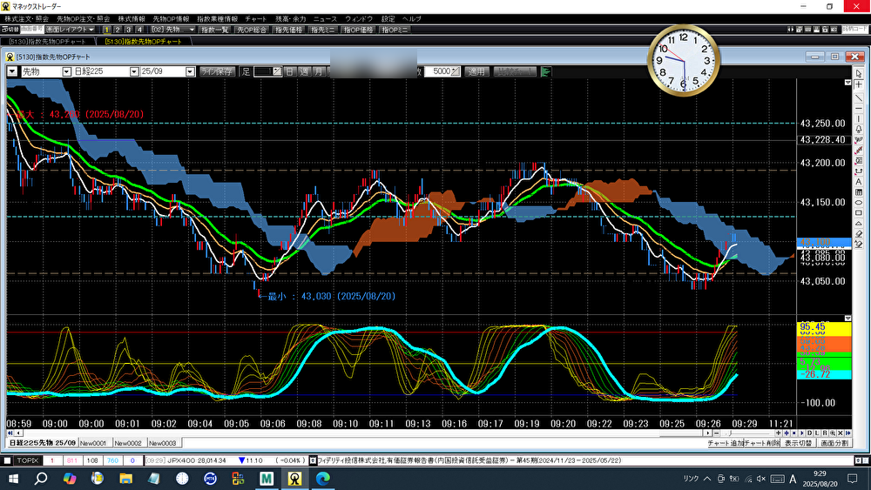Open the ニュース menu
Screen dimensions: 871x490
(325, 19)
